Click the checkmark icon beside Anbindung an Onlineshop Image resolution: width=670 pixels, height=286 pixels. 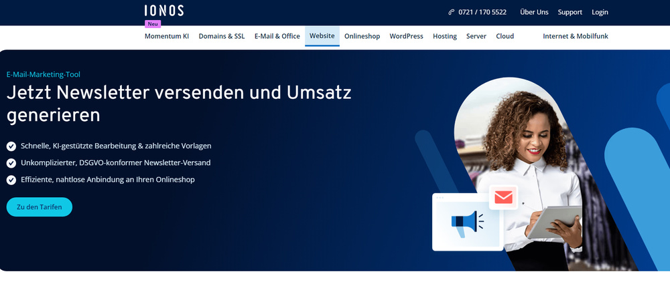(11, 180)
